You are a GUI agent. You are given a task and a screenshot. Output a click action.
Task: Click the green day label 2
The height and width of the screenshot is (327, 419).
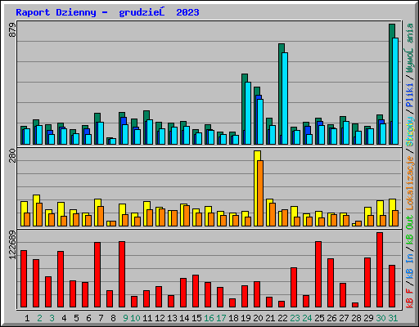coord(39,318)
